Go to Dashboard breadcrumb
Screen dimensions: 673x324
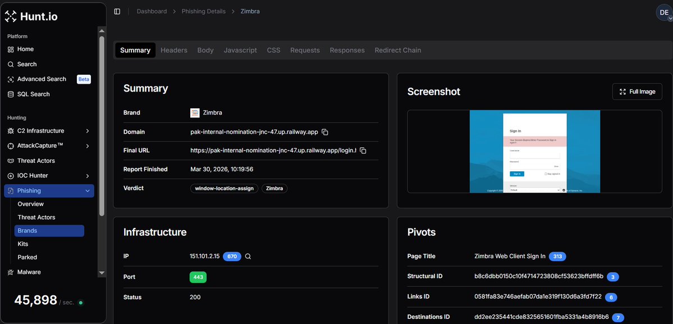point(152,12)
